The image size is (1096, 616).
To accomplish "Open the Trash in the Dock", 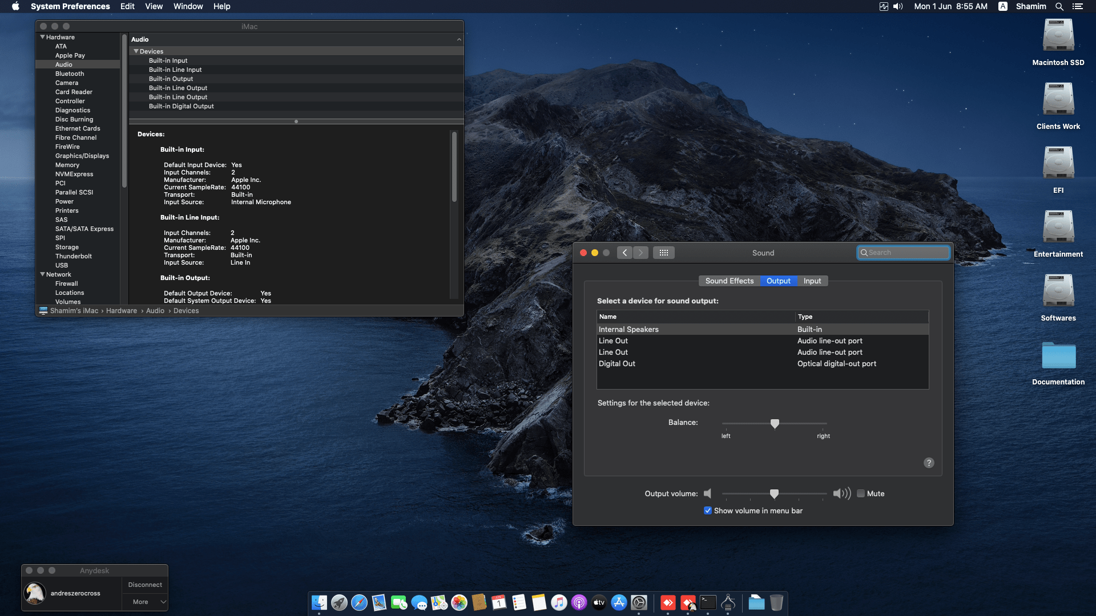I will pos(776,602).
